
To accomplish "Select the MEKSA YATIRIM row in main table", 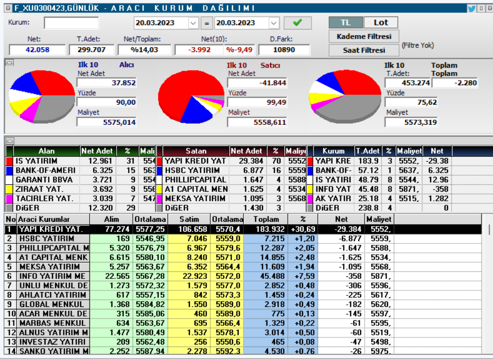I will coord(242,267).
